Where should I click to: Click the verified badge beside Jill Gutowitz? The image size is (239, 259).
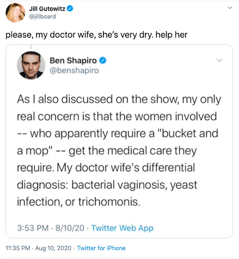tap(70, 9)
